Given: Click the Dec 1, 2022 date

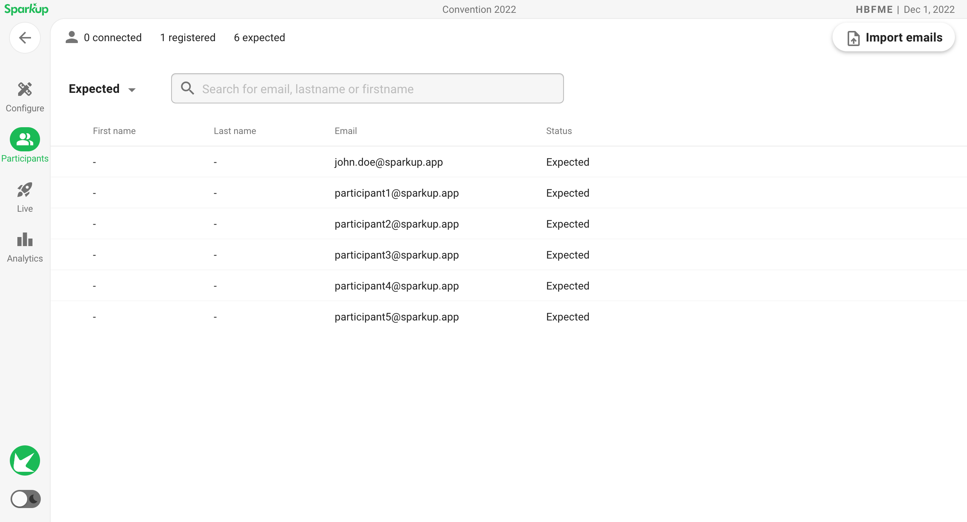Looking at the screenshot, I should coord(929,9).
